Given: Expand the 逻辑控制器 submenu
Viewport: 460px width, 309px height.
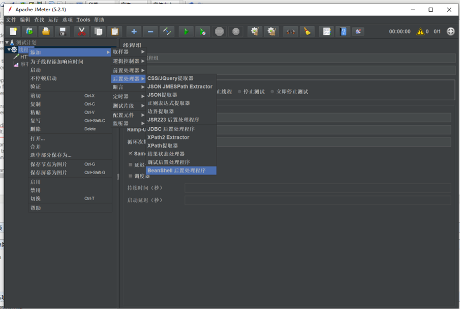Looking at the screenshot, I should click(129, 61).
